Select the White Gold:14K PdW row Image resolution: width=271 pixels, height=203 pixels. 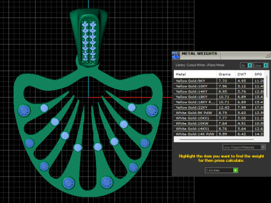[x=218, y=134]
